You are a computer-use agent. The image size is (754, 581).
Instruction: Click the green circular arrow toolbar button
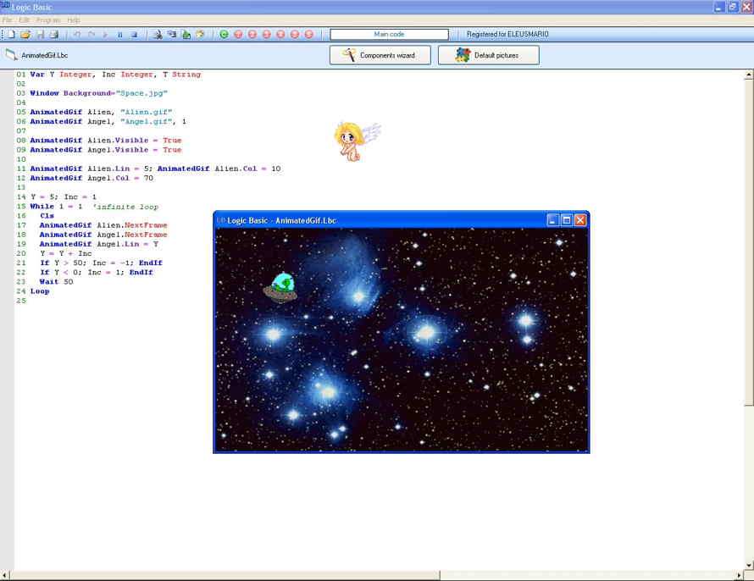point(225,34)
